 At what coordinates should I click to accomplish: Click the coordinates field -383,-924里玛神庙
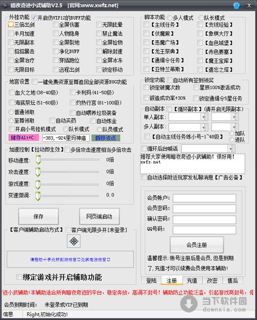point(66,138)
